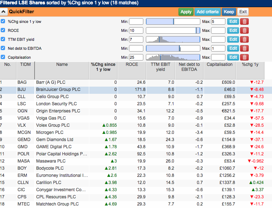
Task: Sort by the %chg 1y column header
Action: click(x=250, y=71)
